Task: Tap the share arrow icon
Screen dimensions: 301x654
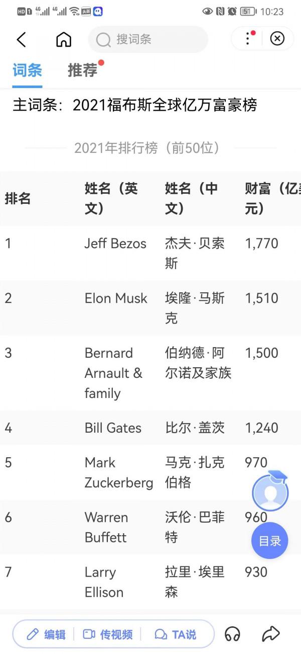Action: point(270,634)
